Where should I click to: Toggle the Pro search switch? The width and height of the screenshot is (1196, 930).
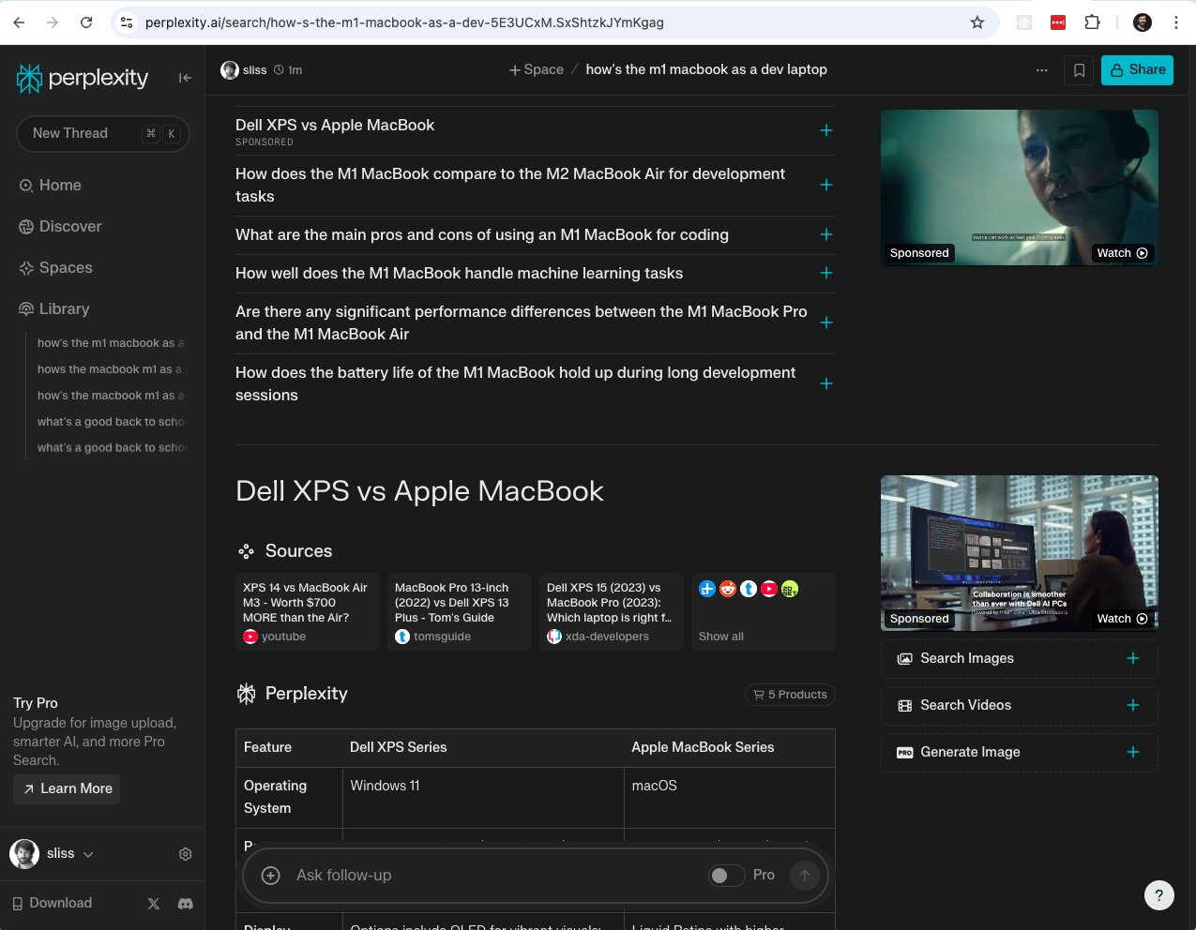pos(726,876)
